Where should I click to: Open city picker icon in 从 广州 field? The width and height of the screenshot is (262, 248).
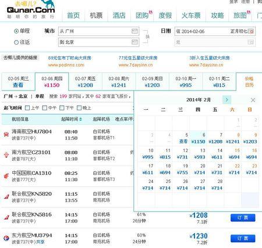(134, 31)
